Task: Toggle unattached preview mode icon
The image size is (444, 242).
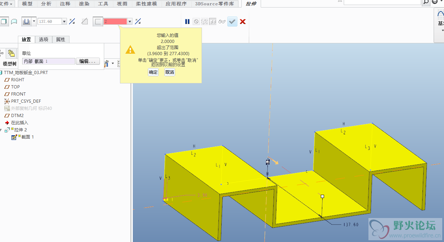Action: tap(204, 21)
